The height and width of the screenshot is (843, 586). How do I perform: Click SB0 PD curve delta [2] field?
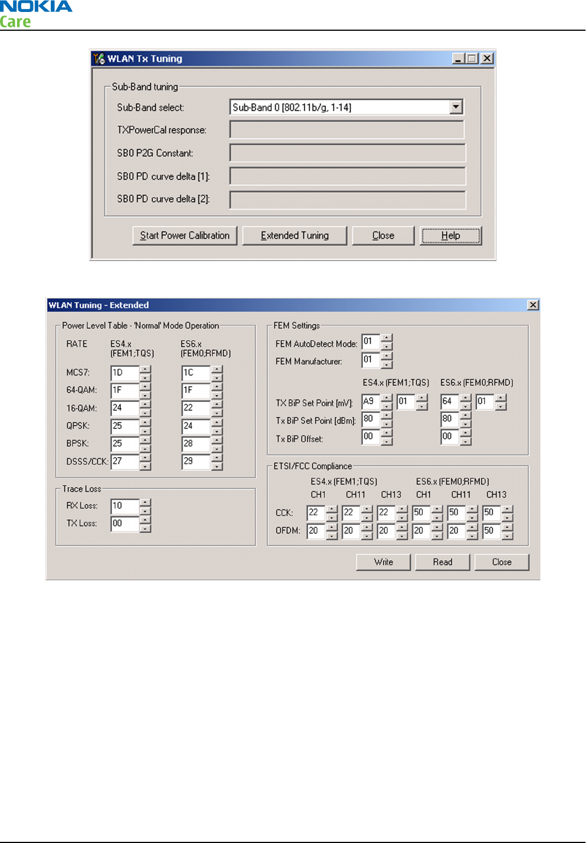coord(347,199)
